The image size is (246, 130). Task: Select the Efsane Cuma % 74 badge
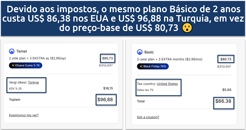(26, 65)
